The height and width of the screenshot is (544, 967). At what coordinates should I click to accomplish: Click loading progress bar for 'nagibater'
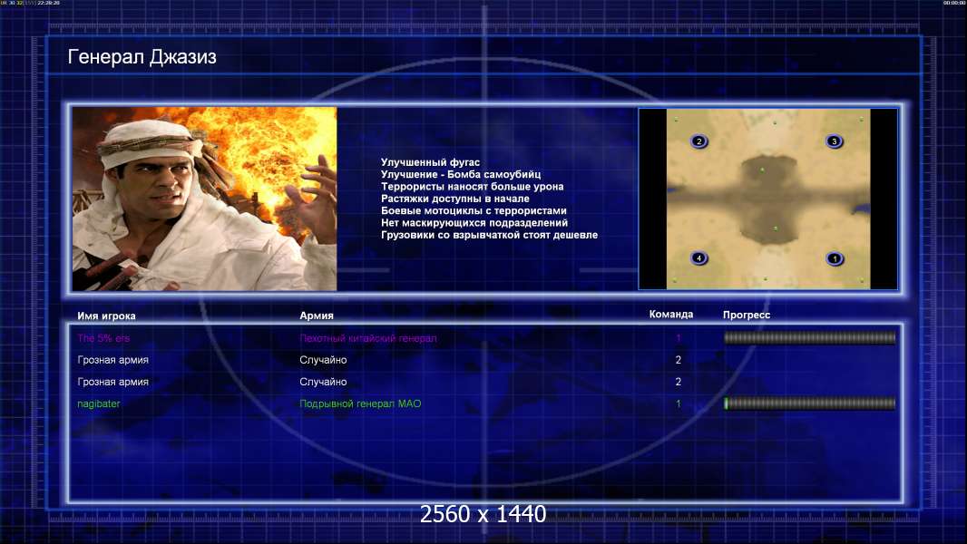(x=810, y=403)
